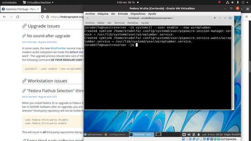Image resolution: width=251 pixels, height=141 pixels.
Task: Click the Xfce panel display icon
Action: (x=184, y=135)
